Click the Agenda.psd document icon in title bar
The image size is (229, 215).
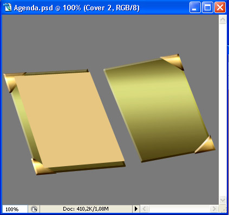[8, 8]
